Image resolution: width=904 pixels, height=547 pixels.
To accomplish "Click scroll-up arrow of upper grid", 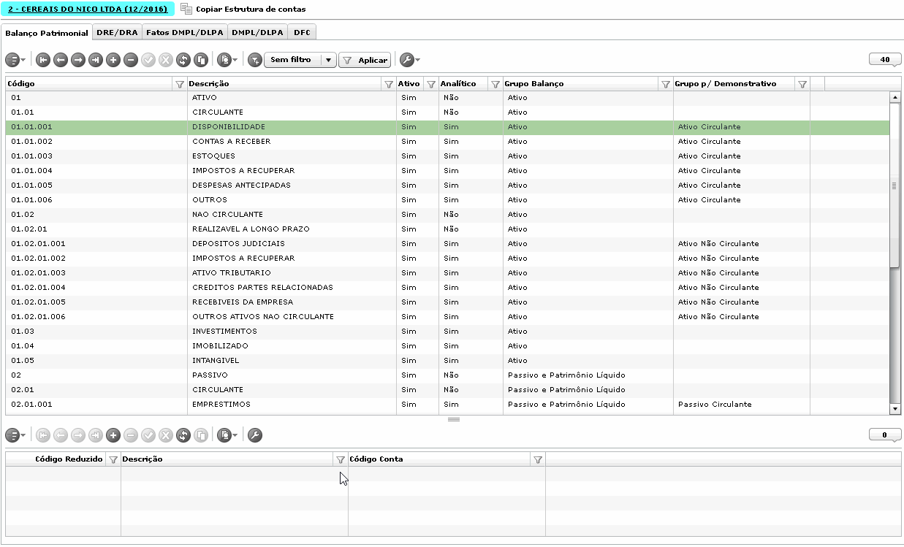I will pyautogui.click(x=894, y=96).
